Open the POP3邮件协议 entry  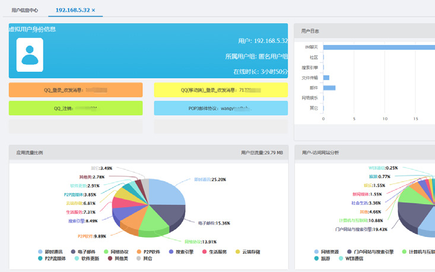point(221,108)
